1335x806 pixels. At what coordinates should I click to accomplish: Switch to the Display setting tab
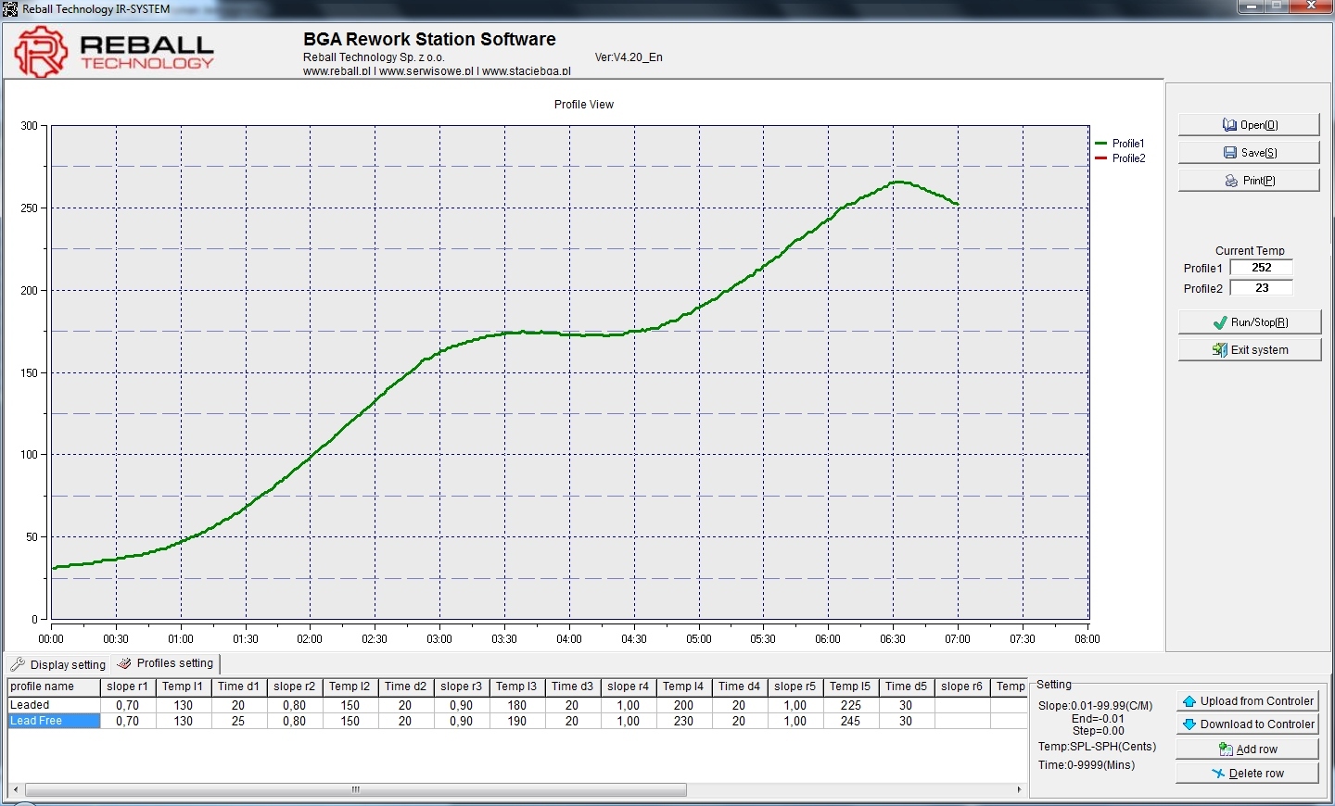pyautogui.click(x=58, y=665)
